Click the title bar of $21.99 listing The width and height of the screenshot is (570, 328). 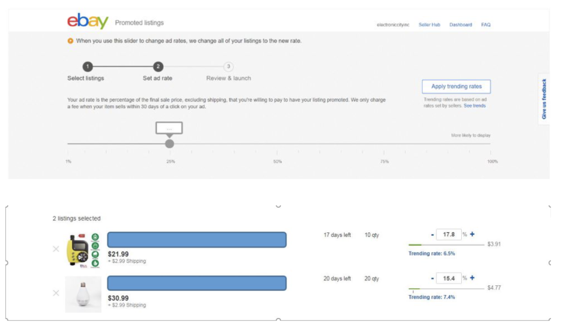[197, 240]
